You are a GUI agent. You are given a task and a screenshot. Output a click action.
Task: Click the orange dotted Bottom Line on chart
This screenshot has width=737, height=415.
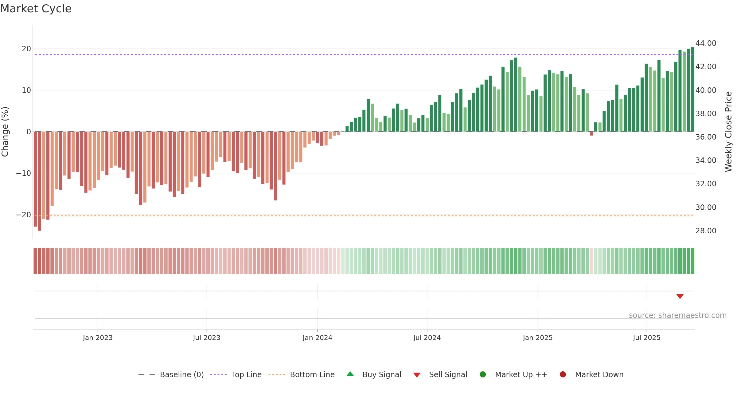tap(364, 216)
